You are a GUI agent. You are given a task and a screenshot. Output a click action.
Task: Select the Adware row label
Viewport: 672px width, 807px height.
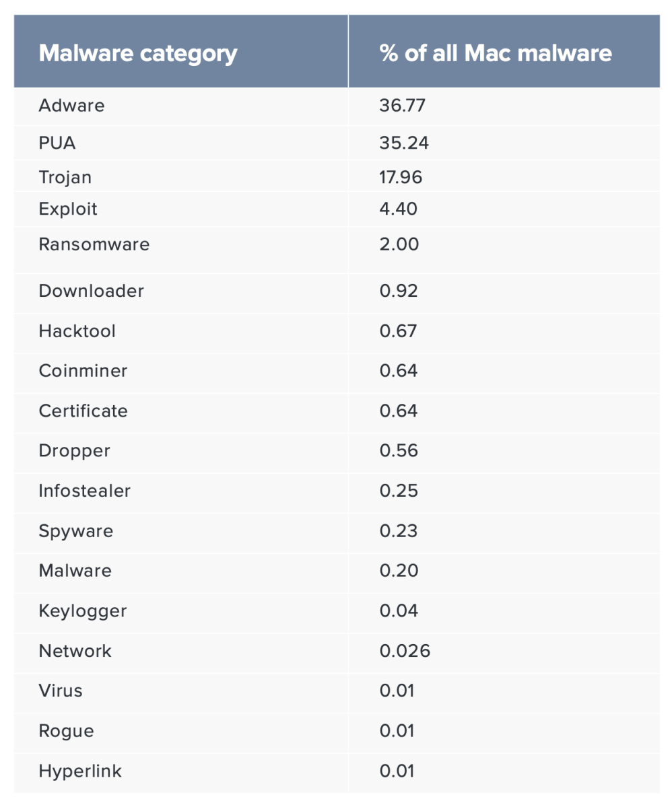[x=72, y=106]
